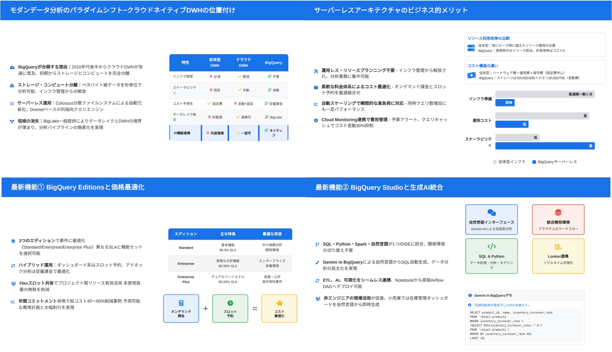Screen dimensions: 612x352
Task: Click the piggy bank icon in コスト最適化 box
Action: [279, 303]
